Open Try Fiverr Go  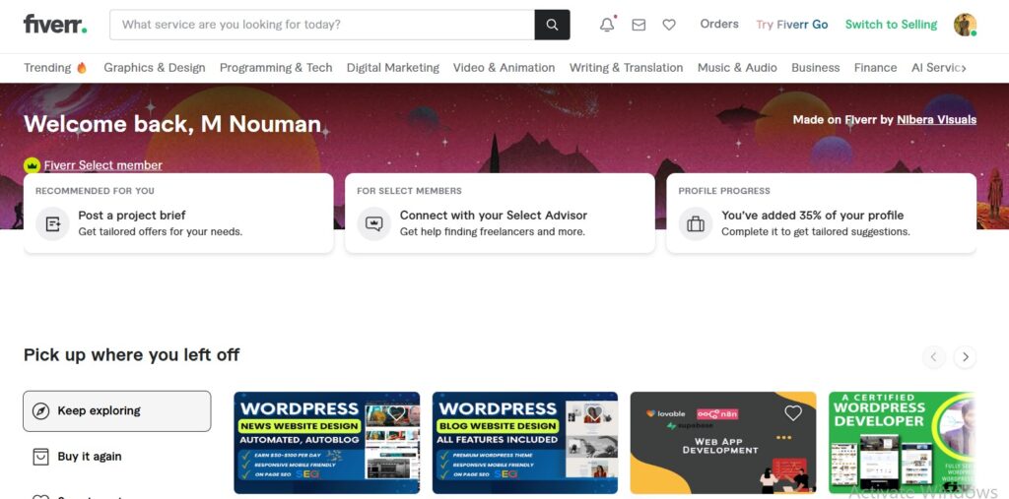792,25
